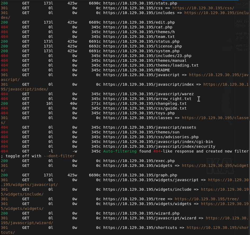This screenshot has width=250, height=235.
Task: Open the system.php result link
Action: (x=141, y=51)
